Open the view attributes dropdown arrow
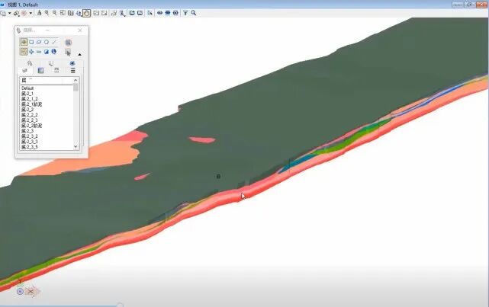 point(8,13)
